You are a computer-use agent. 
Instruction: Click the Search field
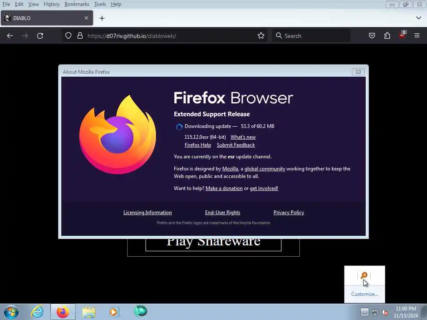pyautogui.click(x=311, y=36)
